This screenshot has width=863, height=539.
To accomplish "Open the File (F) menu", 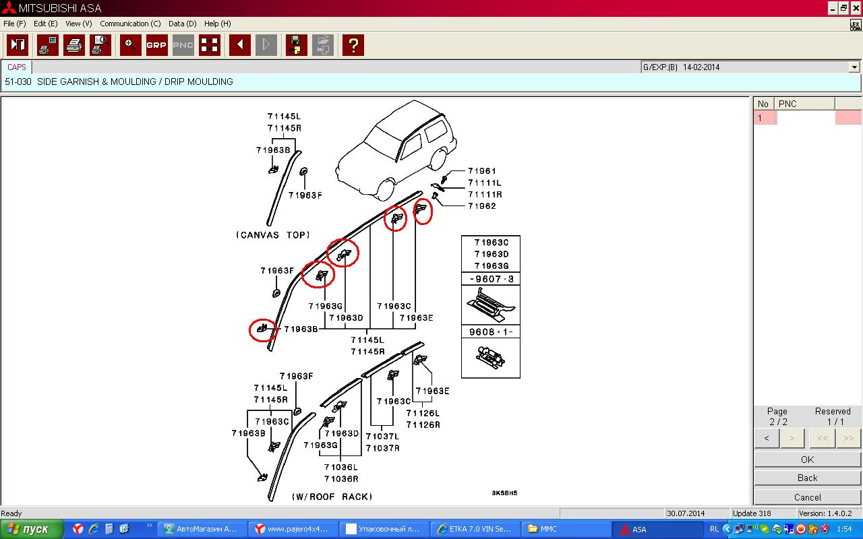I will [14, 24].
